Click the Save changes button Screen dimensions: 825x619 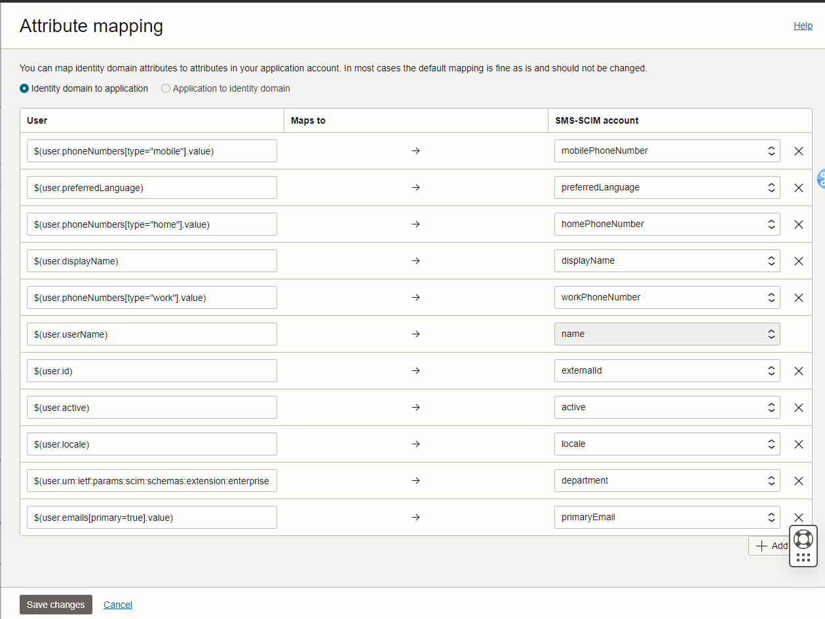(x=56, y=605)
